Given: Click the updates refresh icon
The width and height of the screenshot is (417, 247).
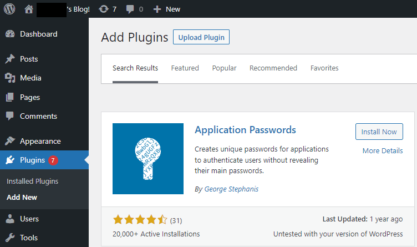Looking at the screenshot, I should point(103,9).
